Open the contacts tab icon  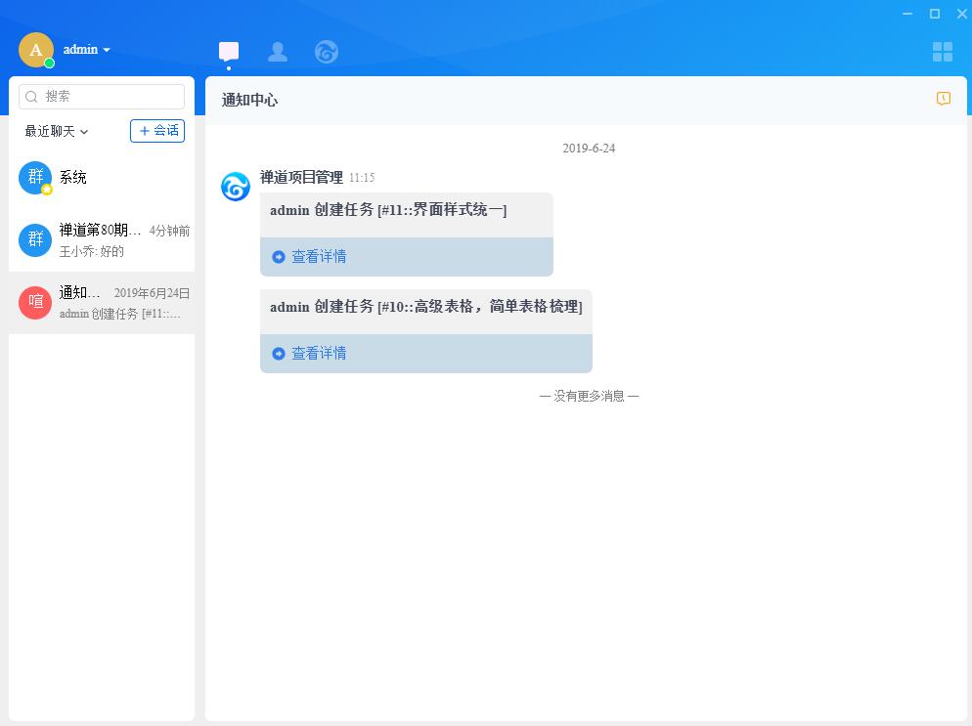pyautogui.click(x=278, y=52)
